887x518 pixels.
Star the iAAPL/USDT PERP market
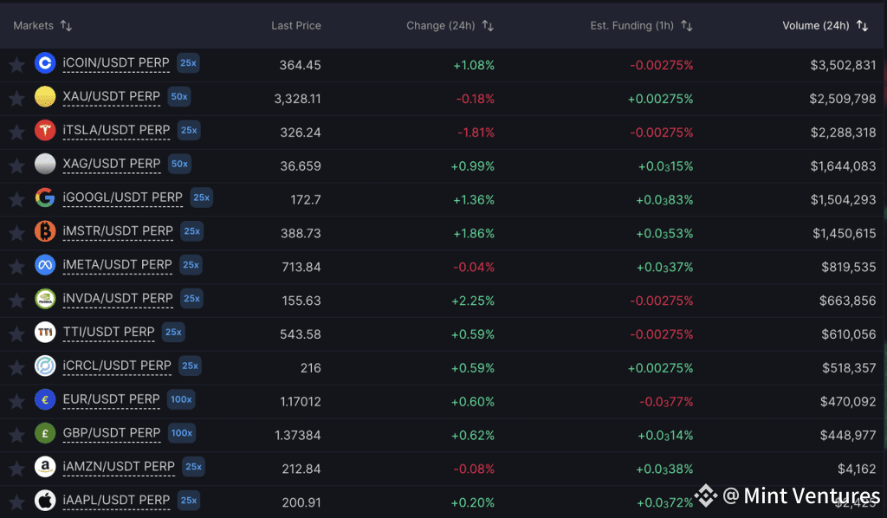16,502
